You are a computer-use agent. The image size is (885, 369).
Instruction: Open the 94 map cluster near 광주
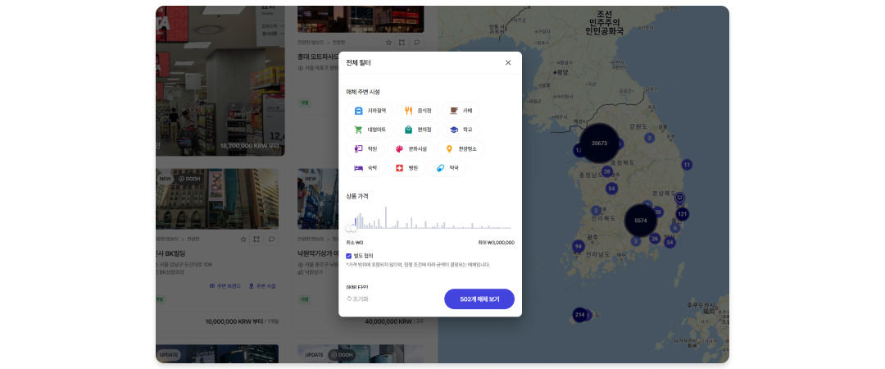[x=578, y=246]
